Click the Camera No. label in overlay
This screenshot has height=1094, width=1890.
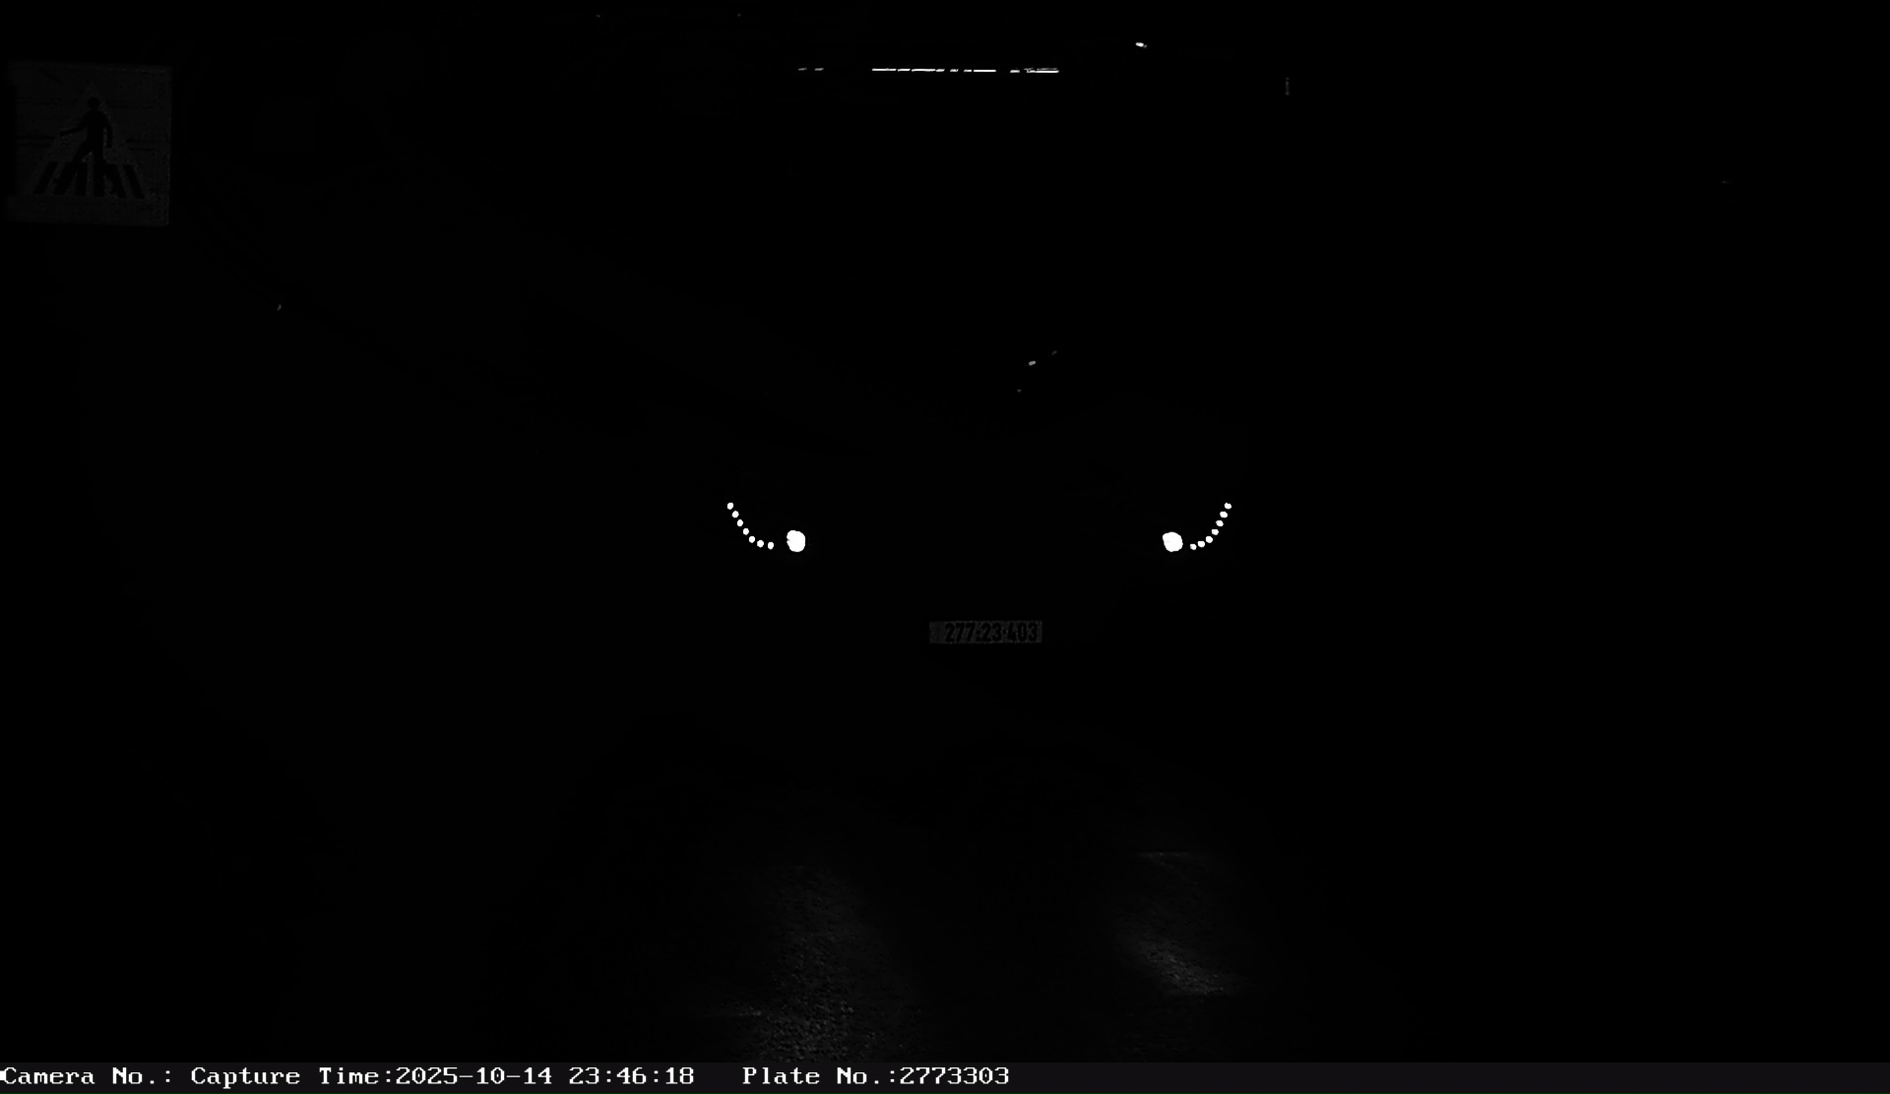pyautogui.click(x=87, y=1076)
